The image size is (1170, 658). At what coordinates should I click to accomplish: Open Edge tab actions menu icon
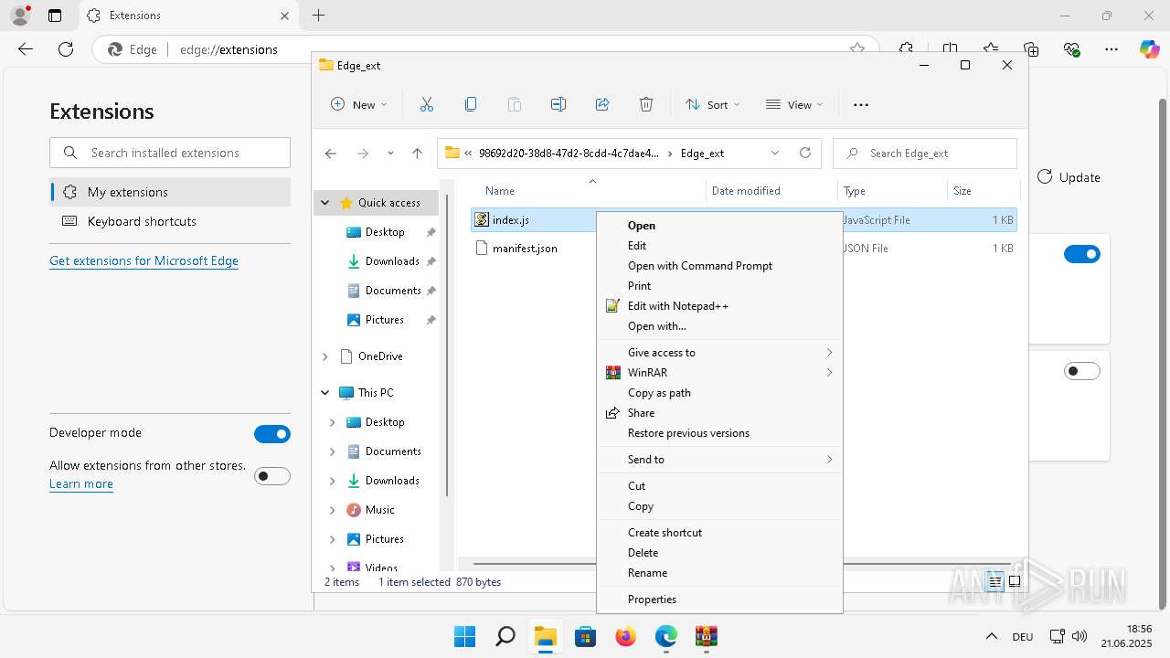coord(55,16)
